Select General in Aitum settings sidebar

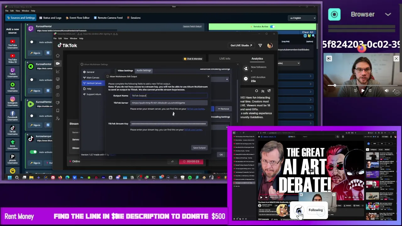[x=90, y=72]
